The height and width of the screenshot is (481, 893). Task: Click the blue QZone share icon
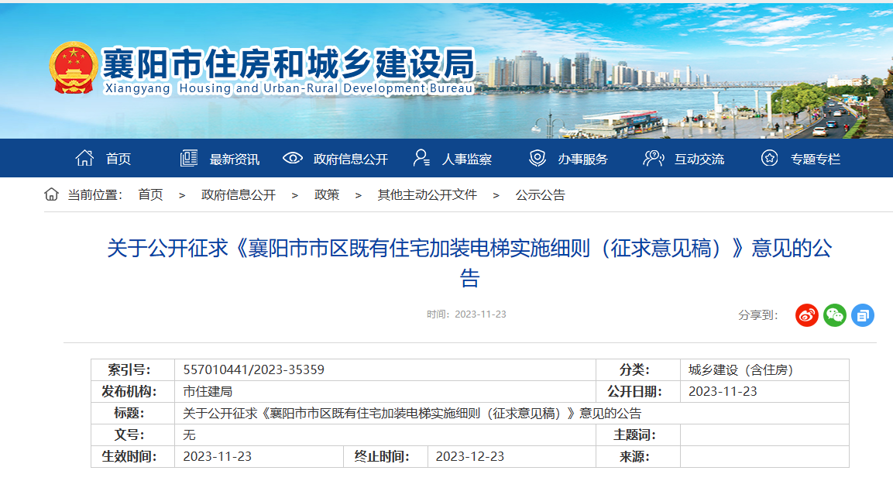[x=862, y=315]
